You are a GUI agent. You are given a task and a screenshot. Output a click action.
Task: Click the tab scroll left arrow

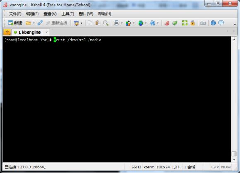pos(228,31)
